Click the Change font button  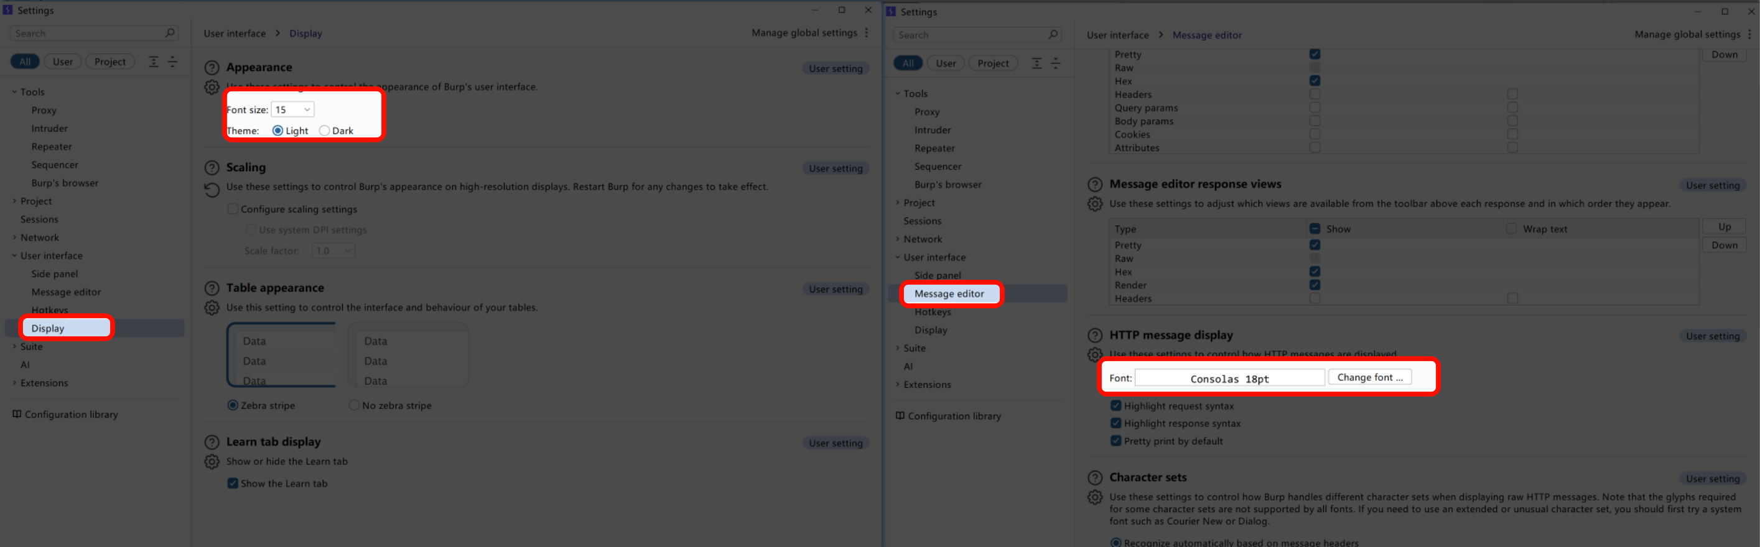[x=1369, y=378]
